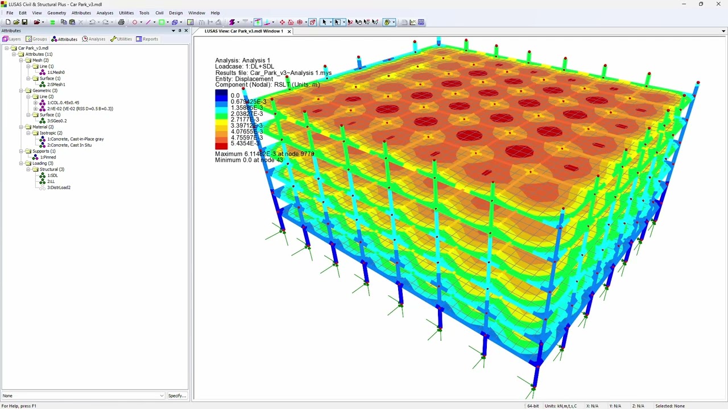728x409 pixels.
Task: Switch to the Utilities panel tab
Action: [x=121, y=39]
